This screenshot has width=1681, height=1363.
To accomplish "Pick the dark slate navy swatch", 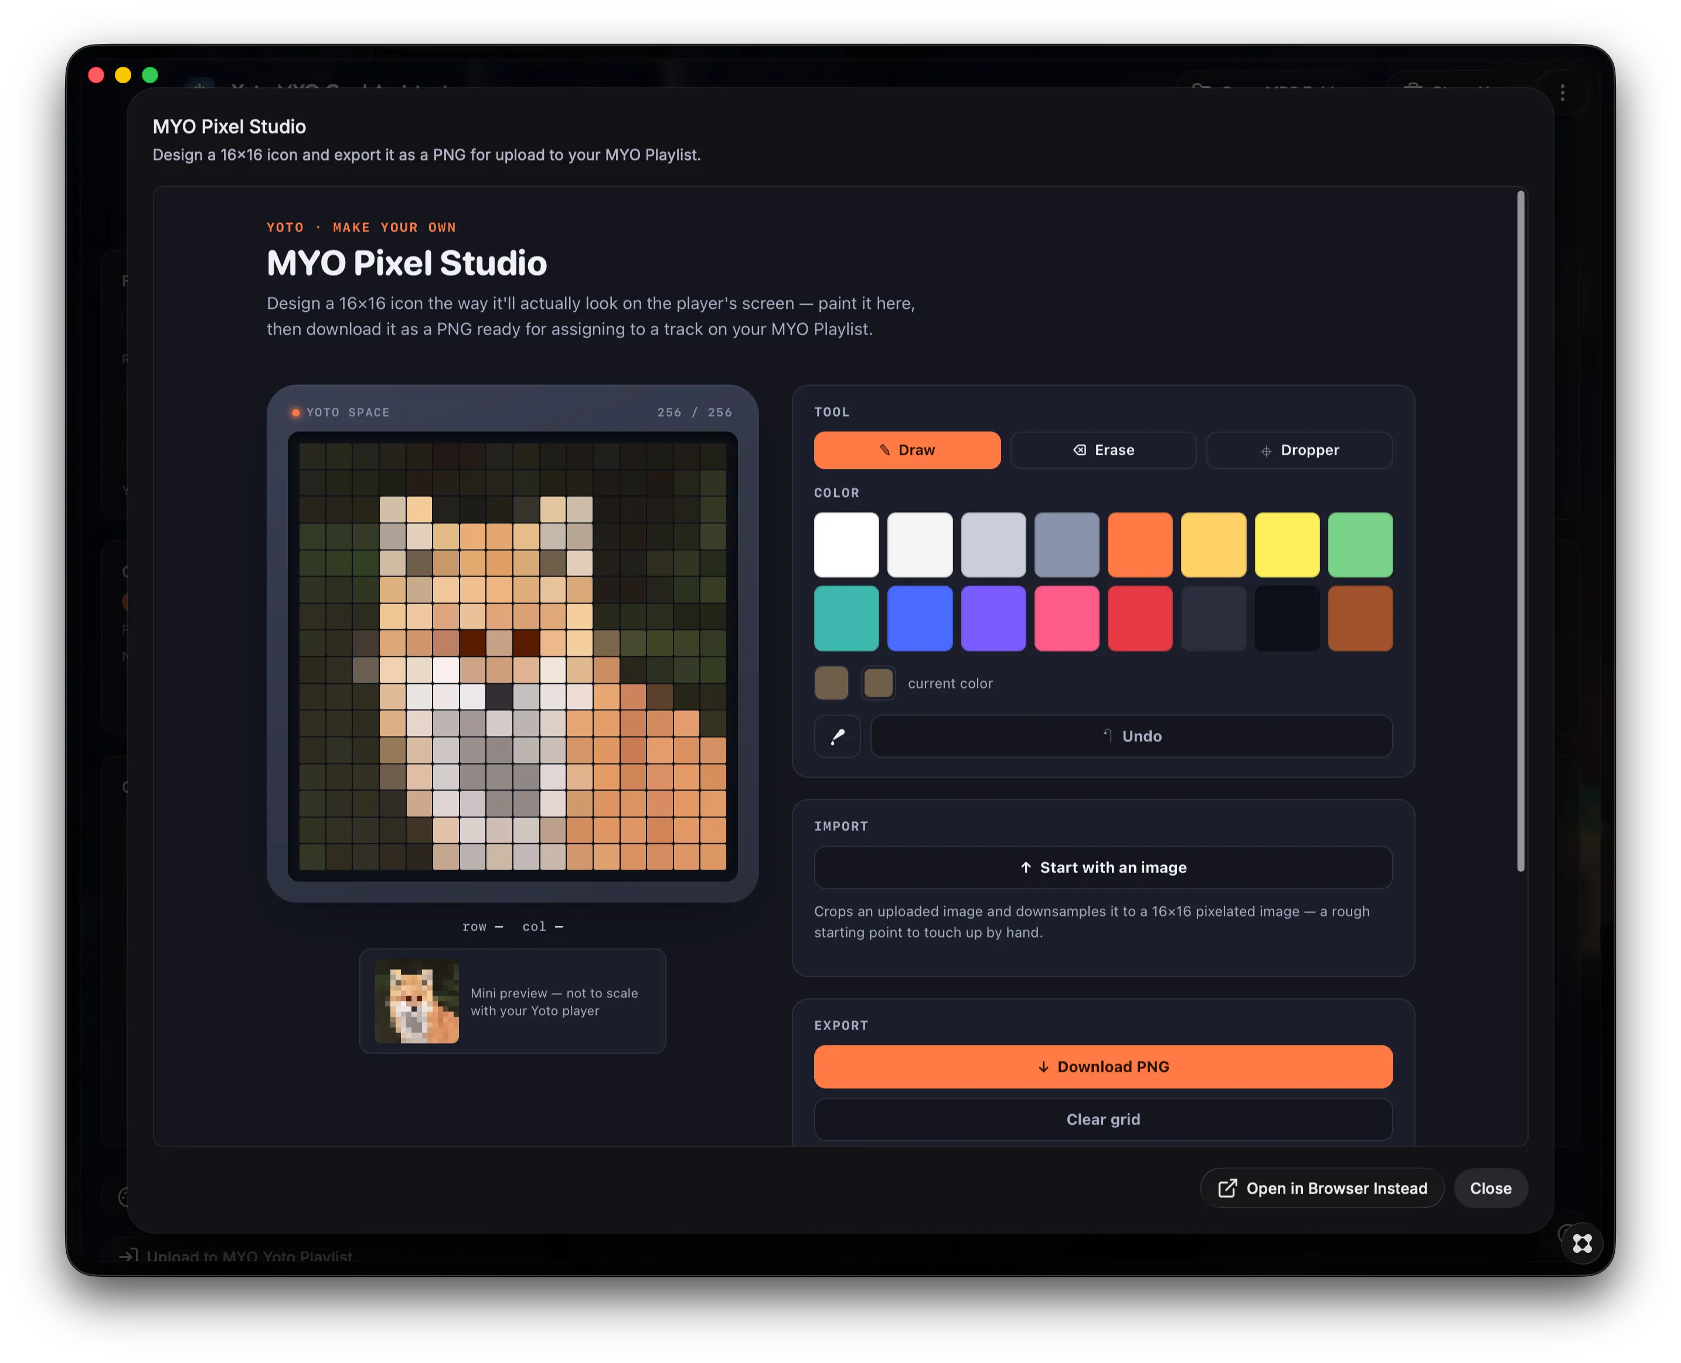I will click(x=1213, y=618).
